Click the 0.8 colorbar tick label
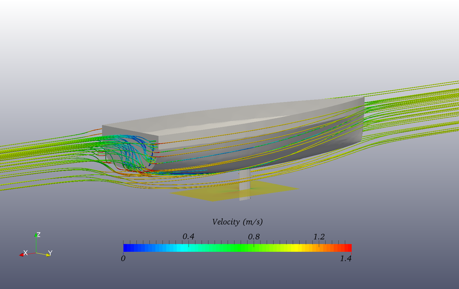 tap(255, 237)
